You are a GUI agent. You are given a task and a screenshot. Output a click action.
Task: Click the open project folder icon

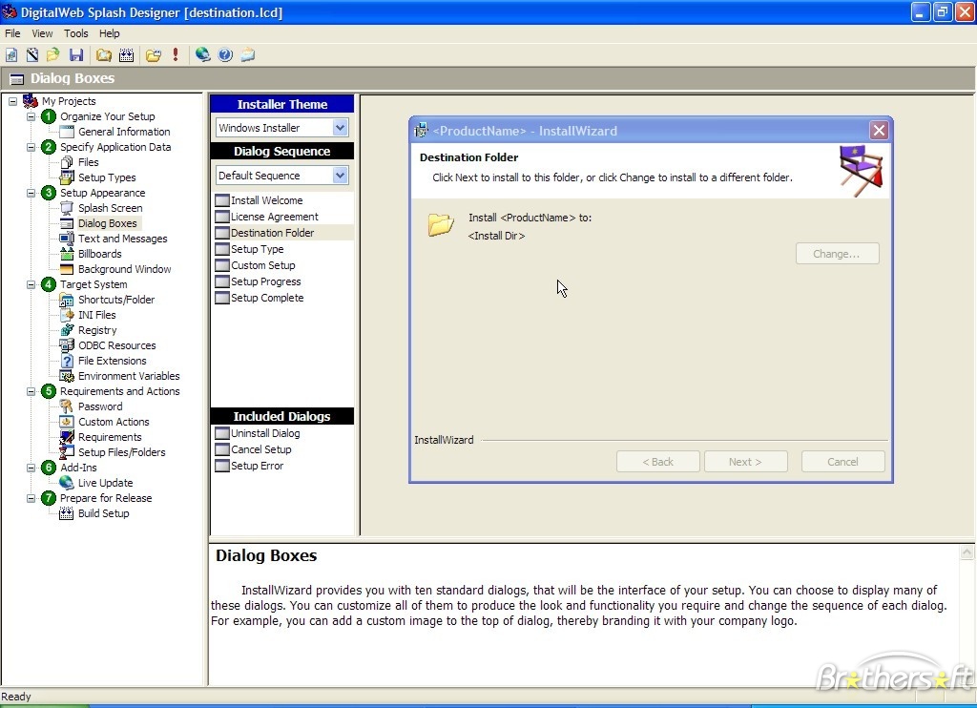[53, 54]
